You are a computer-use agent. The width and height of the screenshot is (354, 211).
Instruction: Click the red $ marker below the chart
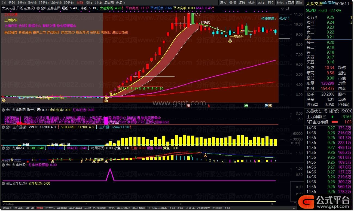click(209, 106)
